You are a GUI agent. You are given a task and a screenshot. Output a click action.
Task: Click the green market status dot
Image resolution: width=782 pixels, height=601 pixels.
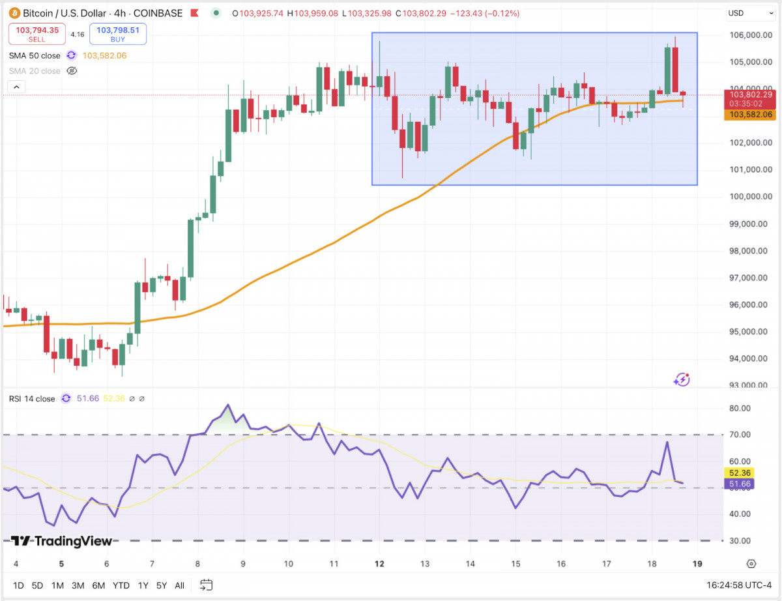point(216,13)
